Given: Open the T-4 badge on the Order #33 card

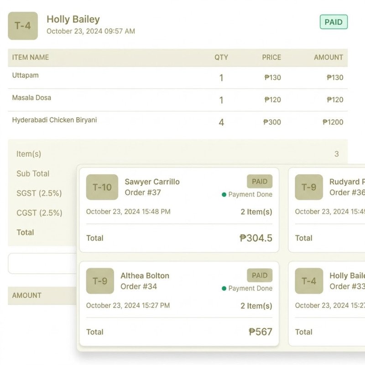Looking at the screenshot, I should [x=309, y=281].
